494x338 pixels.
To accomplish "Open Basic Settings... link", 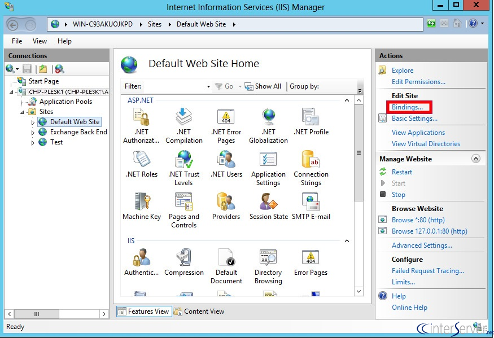I will click(414, 118).
